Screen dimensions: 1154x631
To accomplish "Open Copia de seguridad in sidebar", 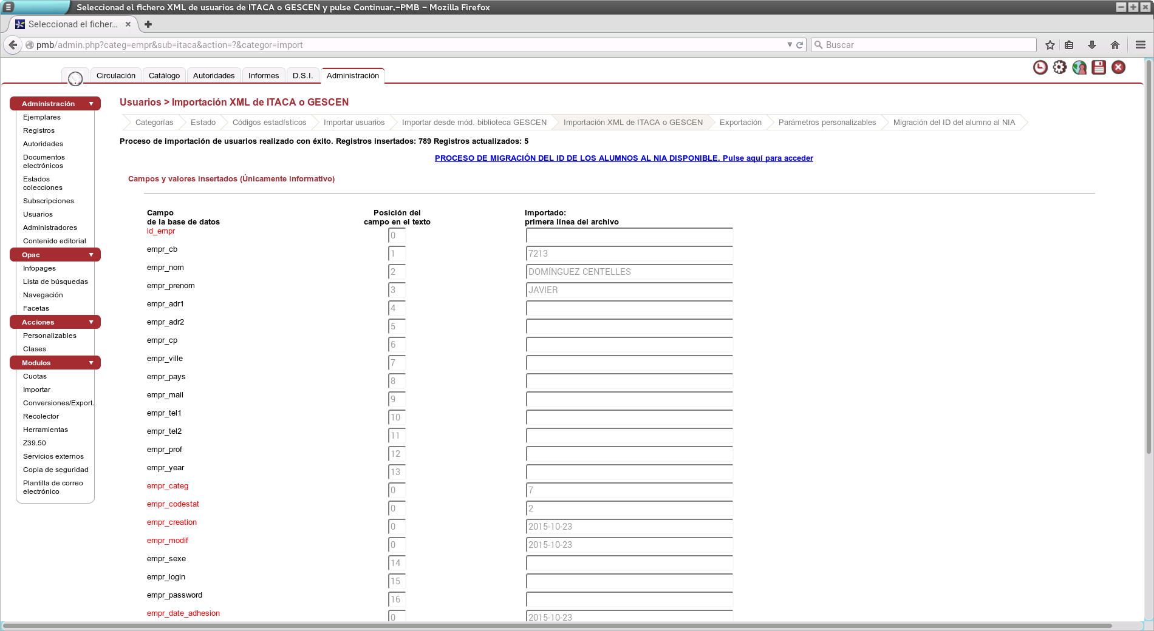I will tap(55, 470).
